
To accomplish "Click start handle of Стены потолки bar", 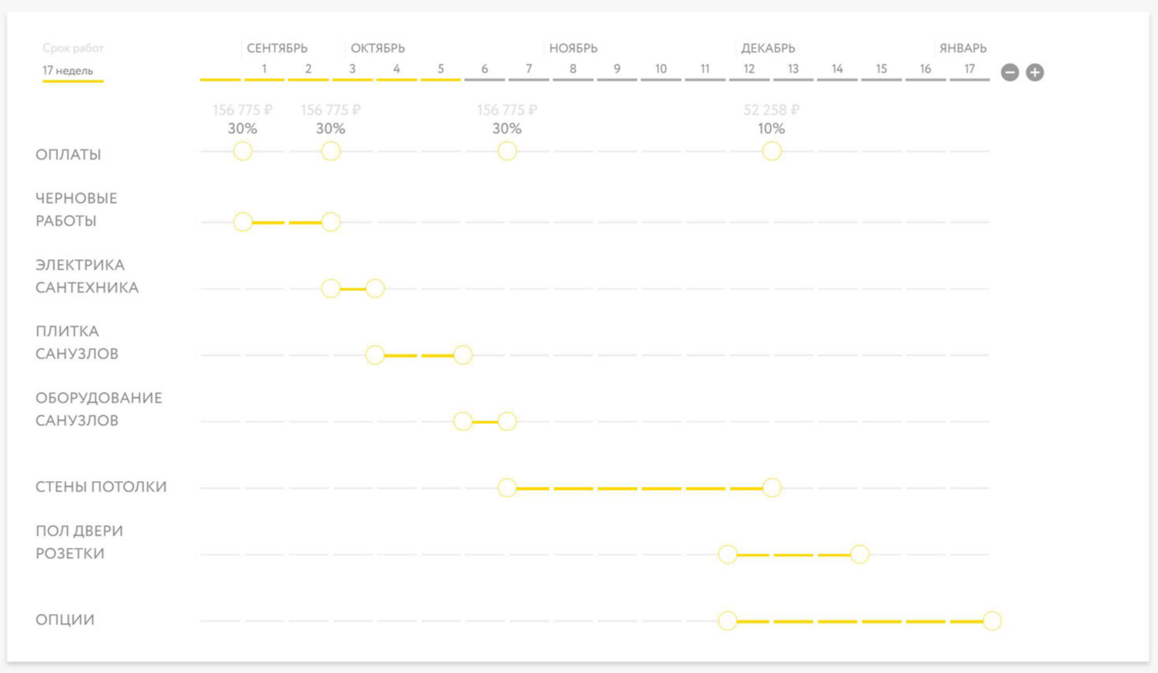I will (507, 488).
